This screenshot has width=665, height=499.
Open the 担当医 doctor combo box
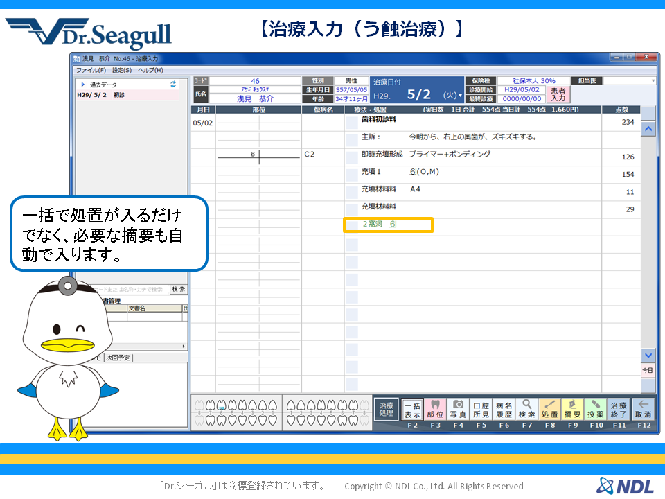[x=630, y=80]
